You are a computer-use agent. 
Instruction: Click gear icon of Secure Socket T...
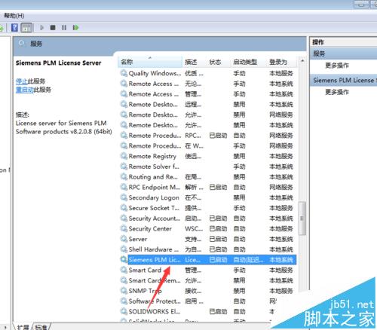(x=124, y=208)
